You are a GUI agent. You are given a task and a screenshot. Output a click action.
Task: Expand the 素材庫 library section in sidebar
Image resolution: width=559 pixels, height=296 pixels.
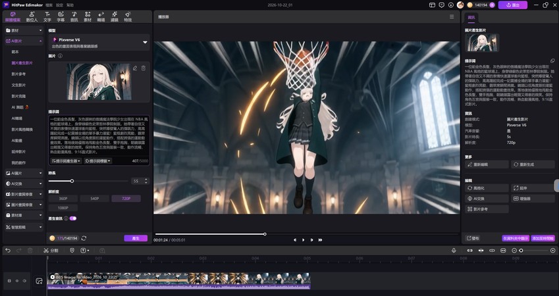click(x=24, y=215)
